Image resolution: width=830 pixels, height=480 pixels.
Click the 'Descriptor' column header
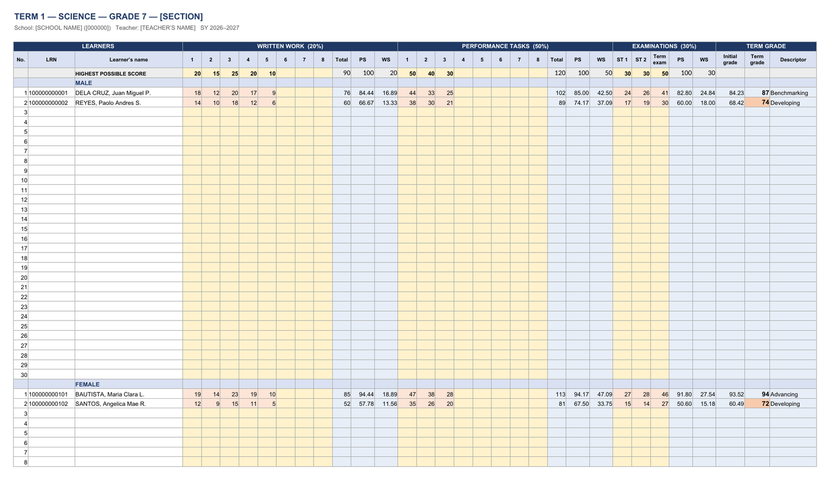coord(793,60)
